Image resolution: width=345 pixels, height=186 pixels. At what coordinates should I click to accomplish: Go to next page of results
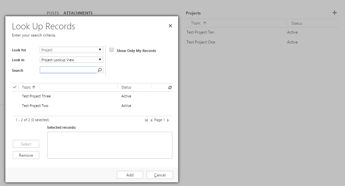click(x=168, y=120)
